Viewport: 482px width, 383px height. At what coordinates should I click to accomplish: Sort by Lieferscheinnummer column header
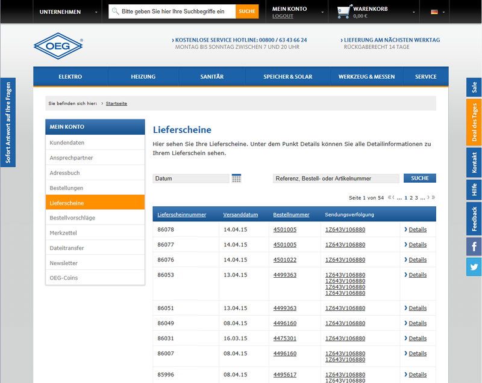181,215
